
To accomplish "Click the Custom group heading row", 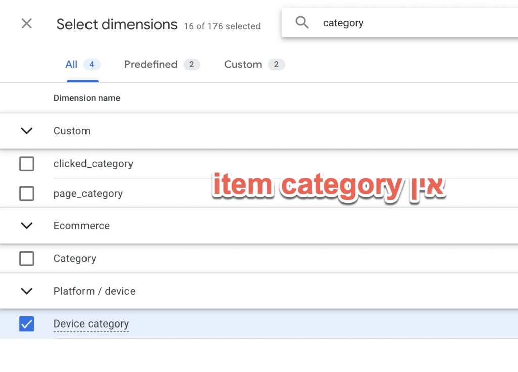I will (x=259, y=131).
